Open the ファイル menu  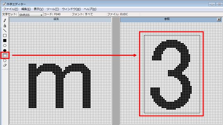pyautogui.click(x=11, y=9)
